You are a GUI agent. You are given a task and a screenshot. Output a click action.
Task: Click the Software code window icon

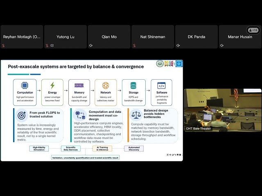point(161,85)
